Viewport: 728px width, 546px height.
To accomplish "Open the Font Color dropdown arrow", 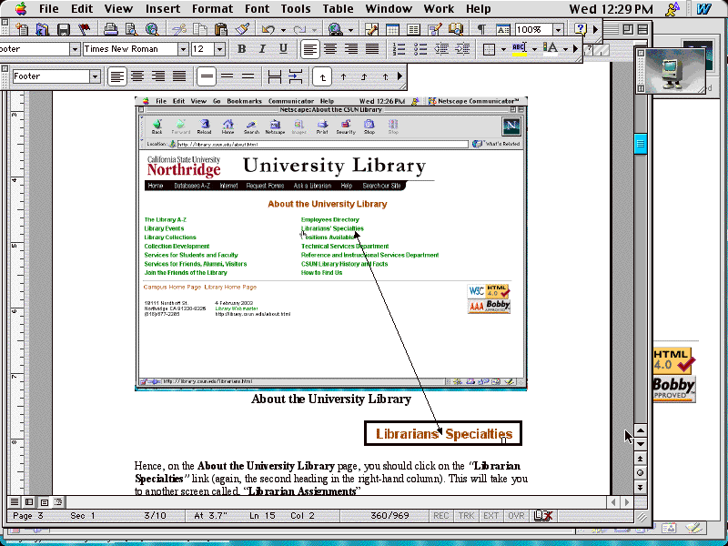I will tap(565, 49).
